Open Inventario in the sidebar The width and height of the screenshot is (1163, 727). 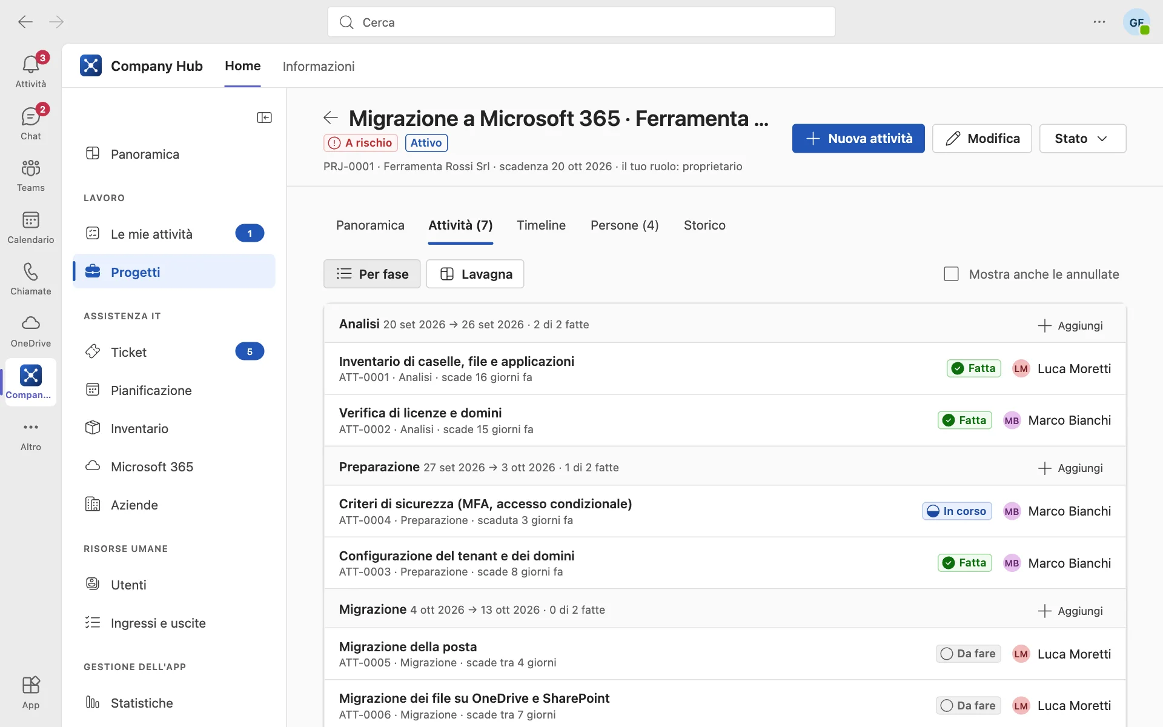click(174, 428)
